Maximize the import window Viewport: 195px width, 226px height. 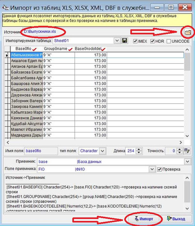point(171,8)
